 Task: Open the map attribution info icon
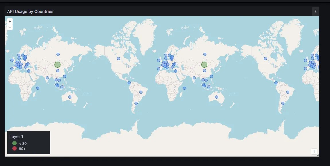click(314, 151)
